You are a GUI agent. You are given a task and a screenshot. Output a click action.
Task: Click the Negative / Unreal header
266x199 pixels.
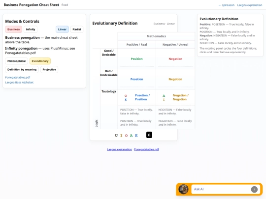[x=175, y=45]
